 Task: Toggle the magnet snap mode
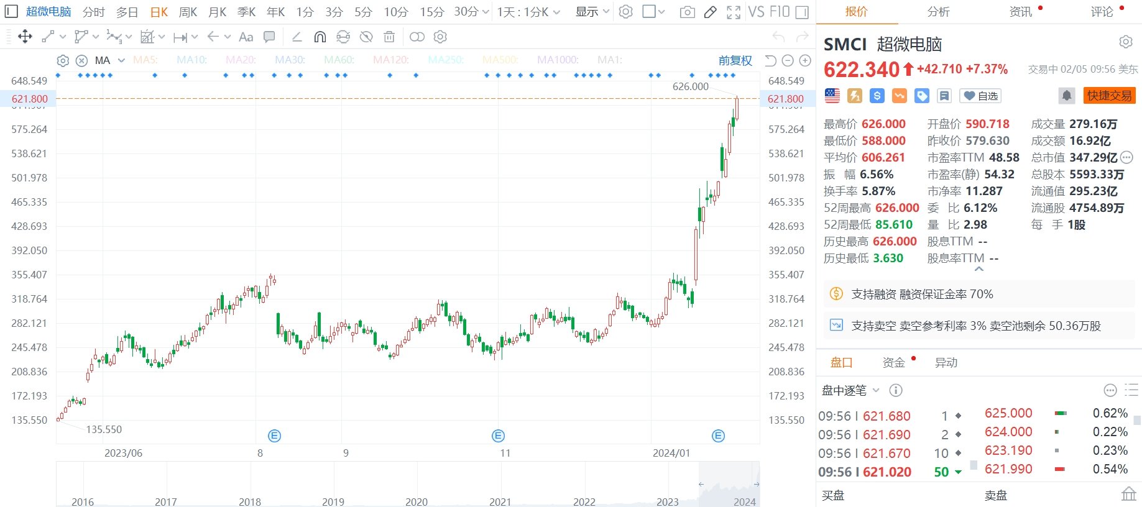pyautogui.click(x=320, y=37)
